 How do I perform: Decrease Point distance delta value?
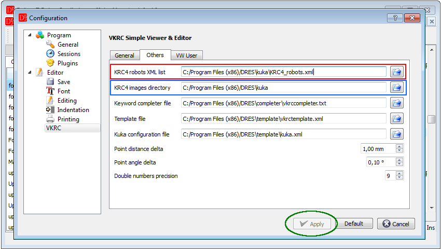coord(399,150)
